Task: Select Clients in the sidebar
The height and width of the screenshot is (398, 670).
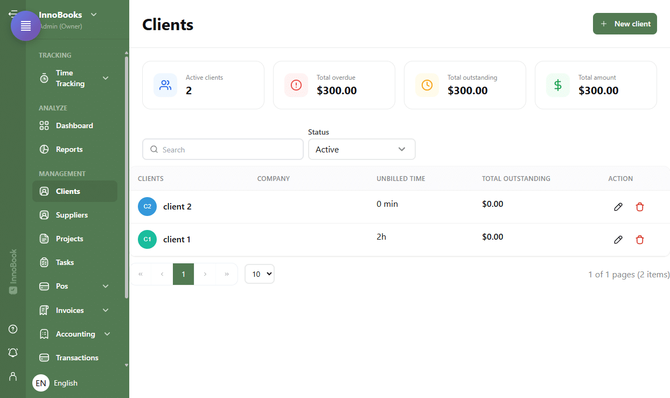Action: pos(74,191)
